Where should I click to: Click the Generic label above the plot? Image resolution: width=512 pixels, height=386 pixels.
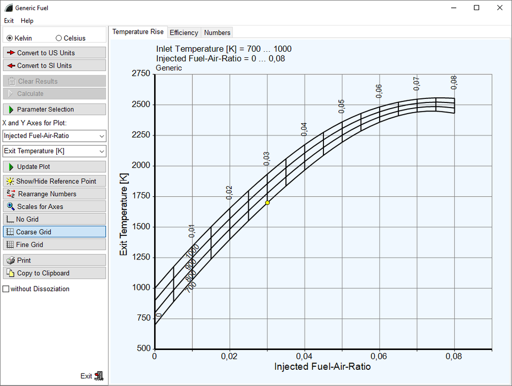point(169,68)
